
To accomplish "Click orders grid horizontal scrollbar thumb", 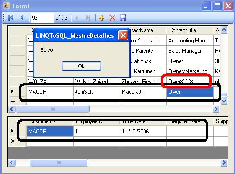I will point(59,163).
